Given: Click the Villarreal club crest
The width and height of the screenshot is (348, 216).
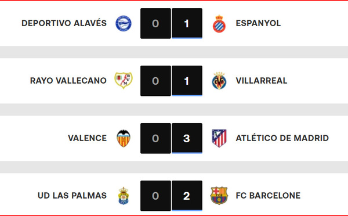Looking at the screenshot, I should pos(219,81).
